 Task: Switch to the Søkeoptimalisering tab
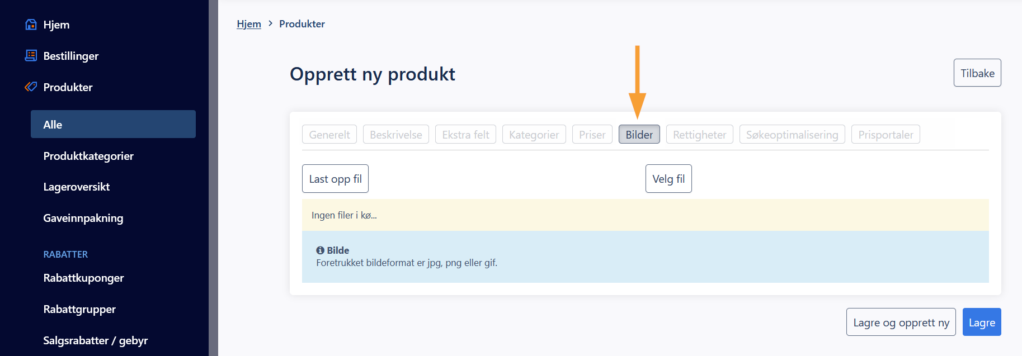coord(792,134)
